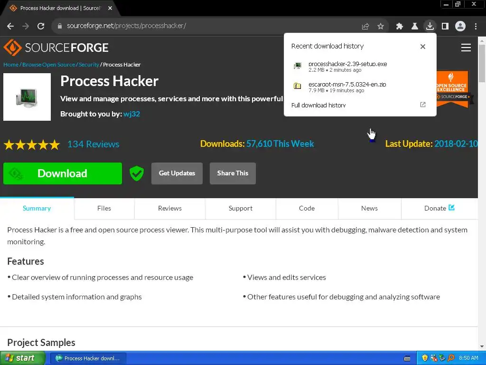The height and width of the screenshot is (365, 486).
Task: Click the Share This button
Action: [233, 173]
